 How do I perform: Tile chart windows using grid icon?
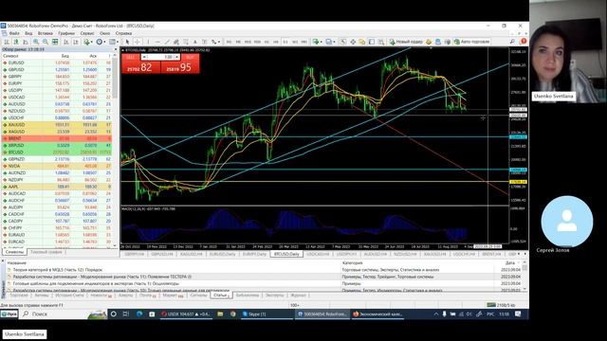[55, 42]
